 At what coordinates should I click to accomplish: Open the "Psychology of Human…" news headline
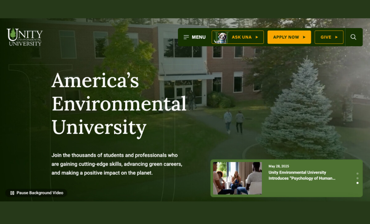[x=302, y=175]
